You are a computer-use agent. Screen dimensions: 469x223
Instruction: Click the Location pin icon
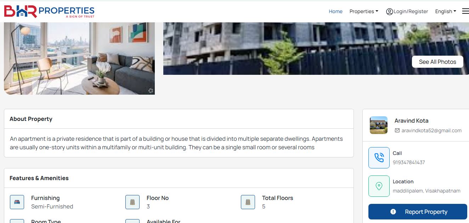(x=379, y=186)
